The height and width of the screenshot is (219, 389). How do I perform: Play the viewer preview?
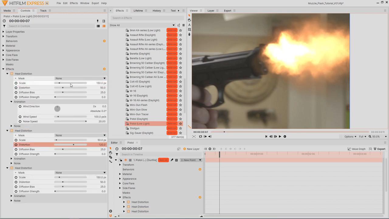[280, 137]
